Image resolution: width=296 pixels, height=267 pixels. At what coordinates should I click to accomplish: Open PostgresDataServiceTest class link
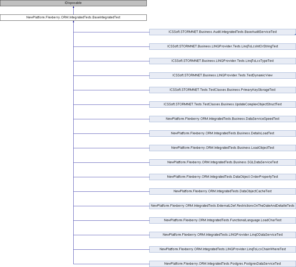pos(223,264)
